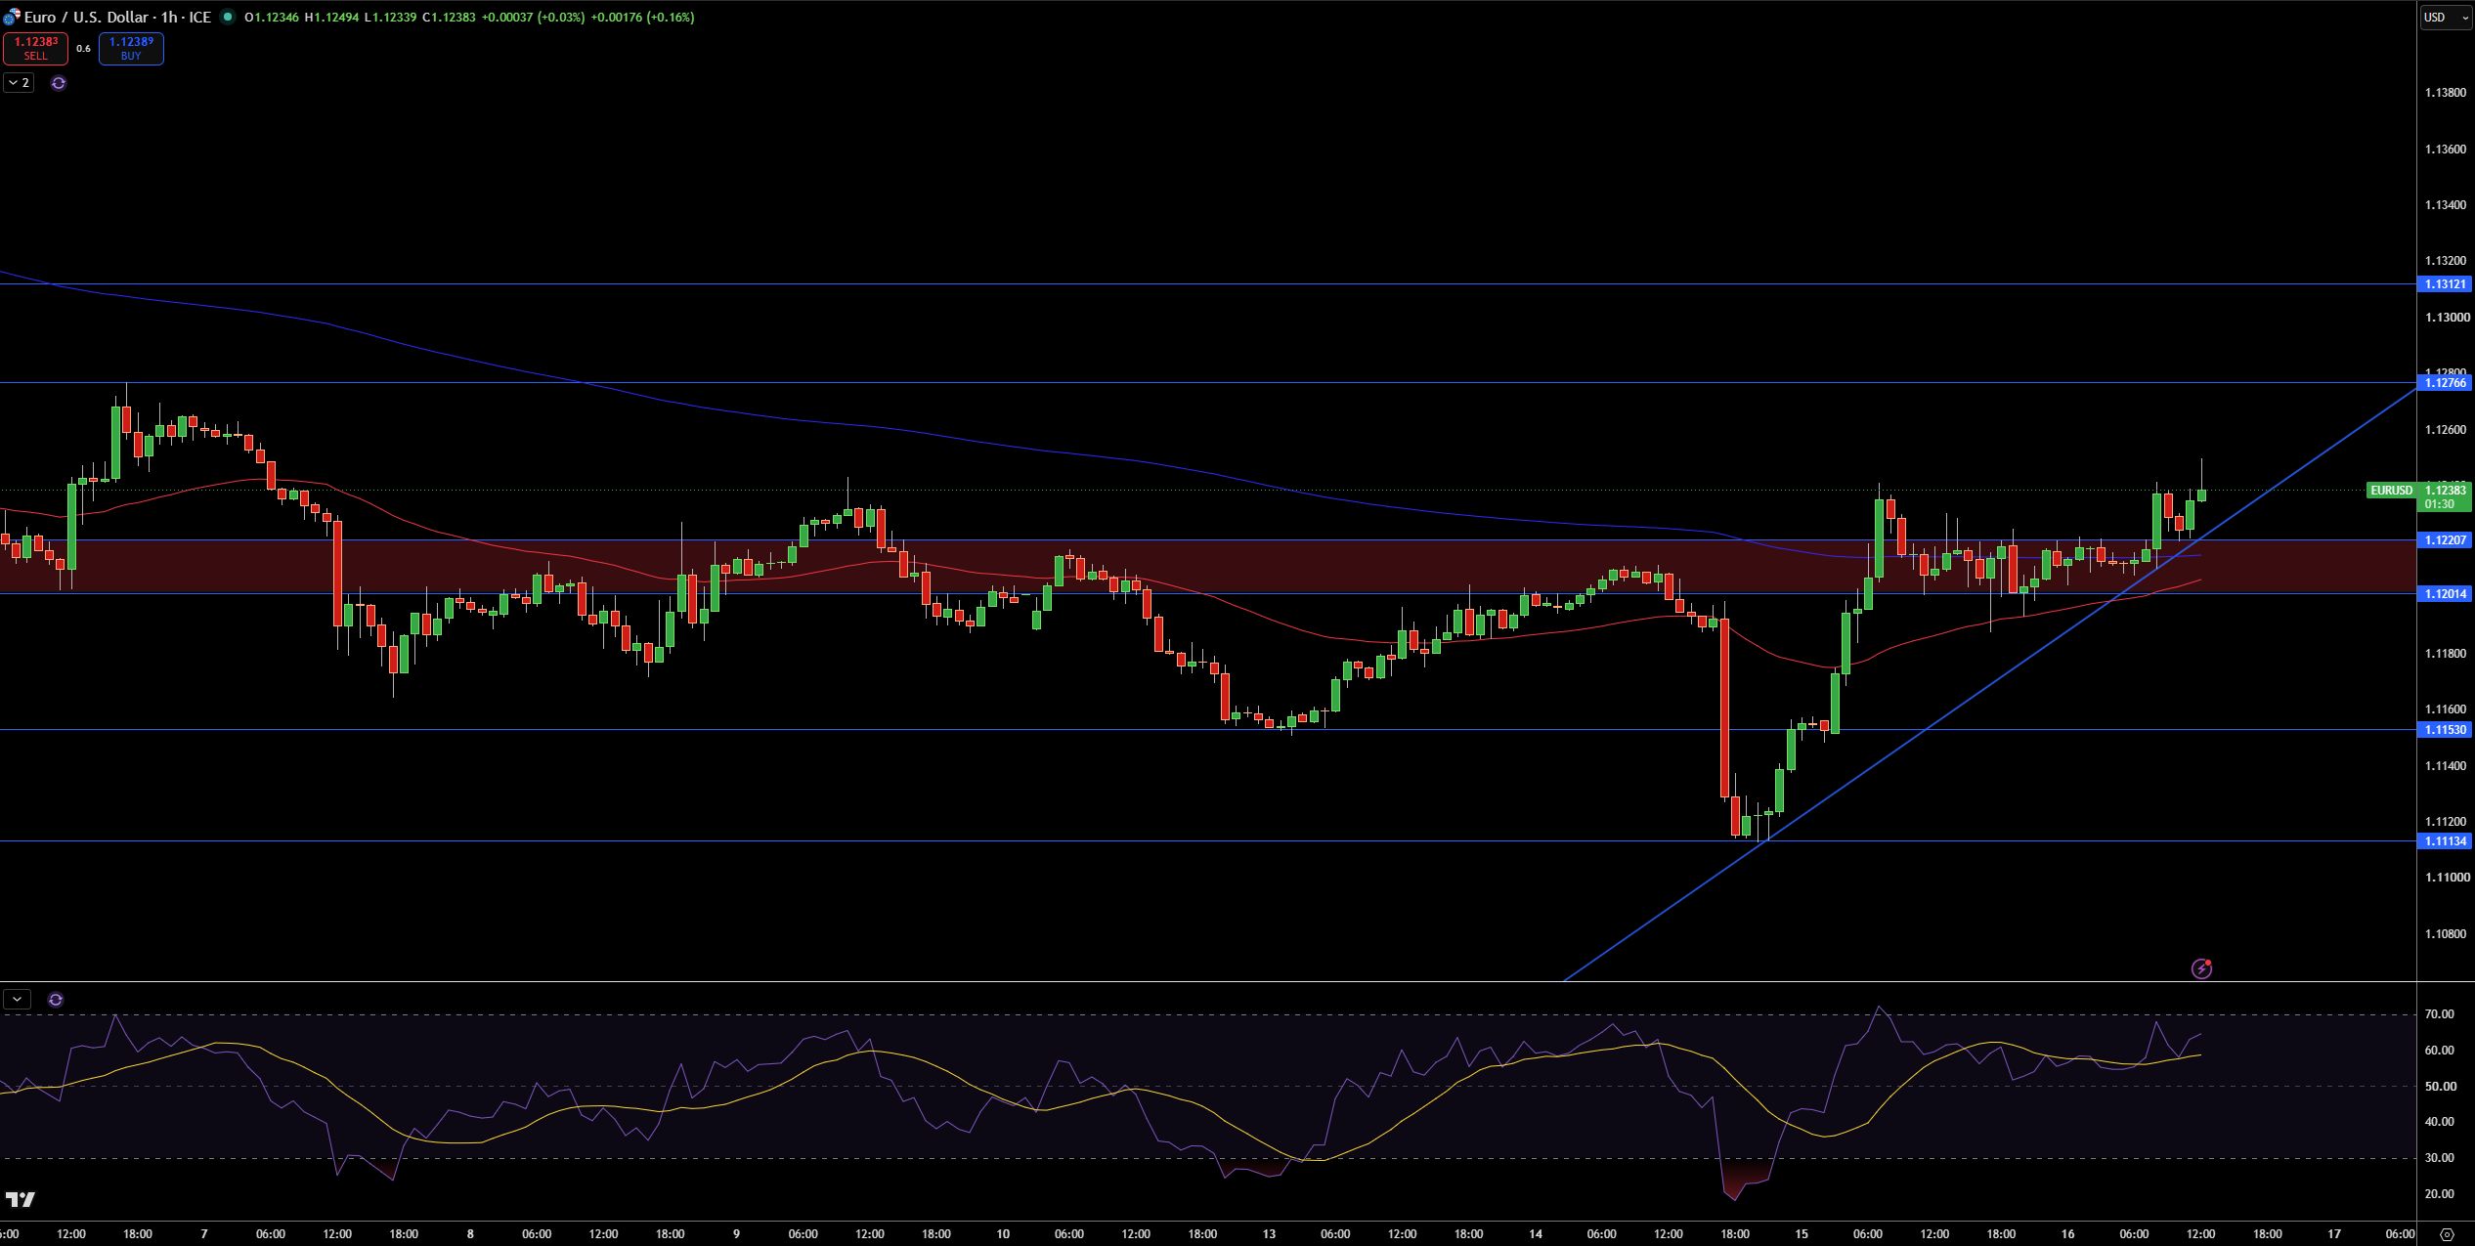Select the 1.12766 horizontal line price label
This screenshot has width=2475, height=1246.
tap(2445, 383)
